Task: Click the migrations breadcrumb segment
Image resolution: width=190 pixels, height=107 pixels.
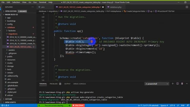Action: [53, 11]
